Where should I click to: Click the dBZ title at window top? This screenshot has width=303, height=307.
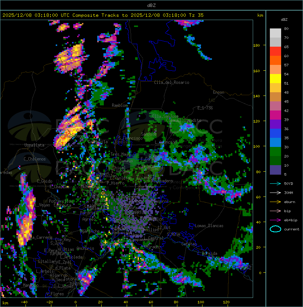click(151, 5)
